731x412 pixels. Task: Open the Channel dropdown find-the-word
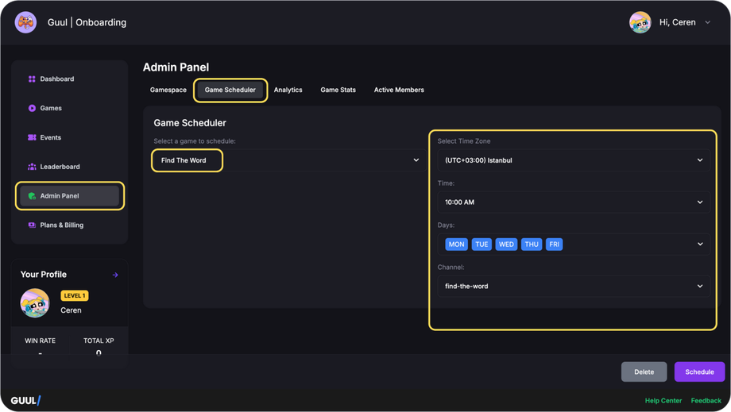(x=574, y=287)
